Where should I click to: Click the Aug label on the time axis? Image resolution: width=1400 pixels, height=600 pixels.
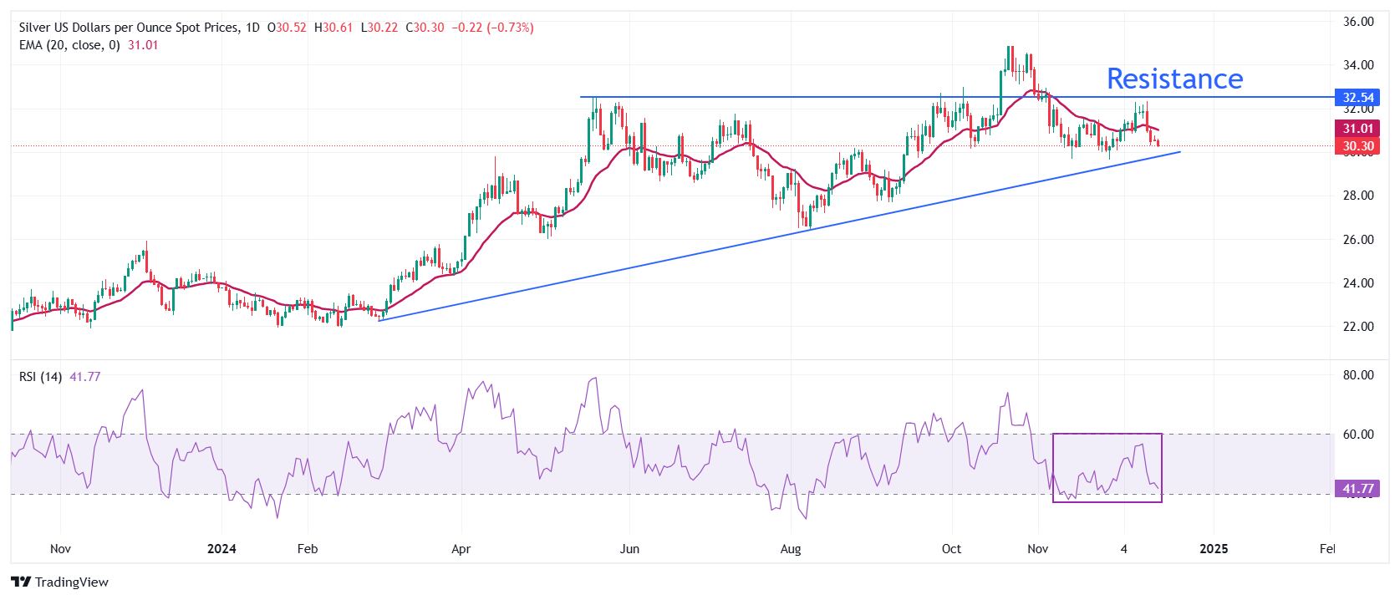pos(790,549)
